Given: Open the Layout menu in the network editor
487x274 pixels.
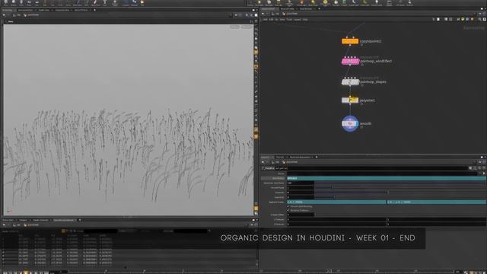Looking at the screenshot, I should [x=297, y=19].
